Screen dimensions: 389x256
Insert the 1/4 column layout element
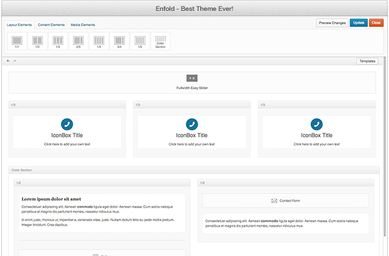click(x=99, y=41)
